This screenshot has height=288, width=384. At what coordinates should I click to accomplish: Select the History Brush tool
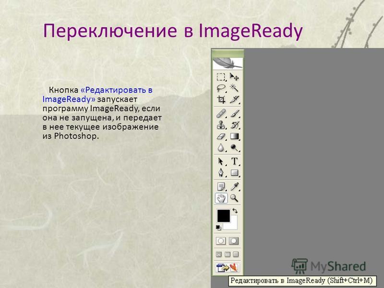click(234, 125)
